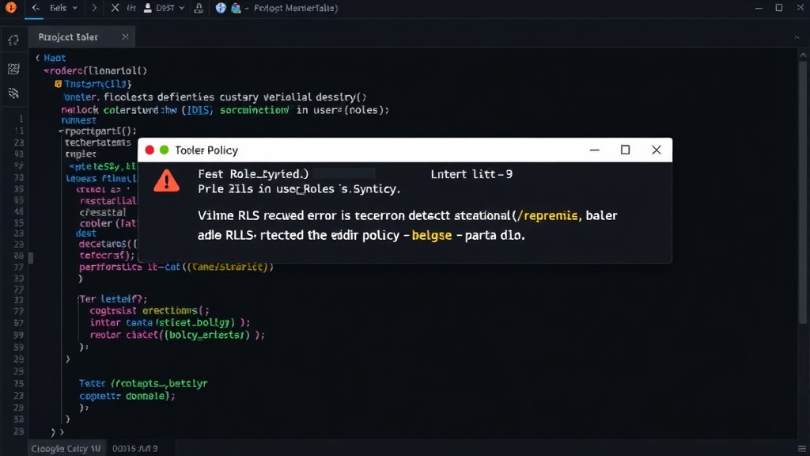Close the "Rtroject Eoler" tab
Viewport: 810px width, 456px height.
tap(125, 36)
